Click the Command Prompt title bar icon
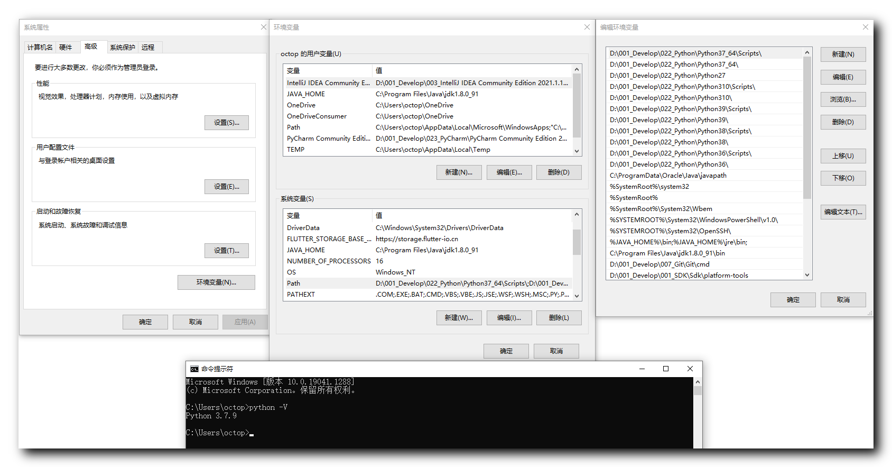The height and width of the screenshot is (467, 892). coord(194,369)
